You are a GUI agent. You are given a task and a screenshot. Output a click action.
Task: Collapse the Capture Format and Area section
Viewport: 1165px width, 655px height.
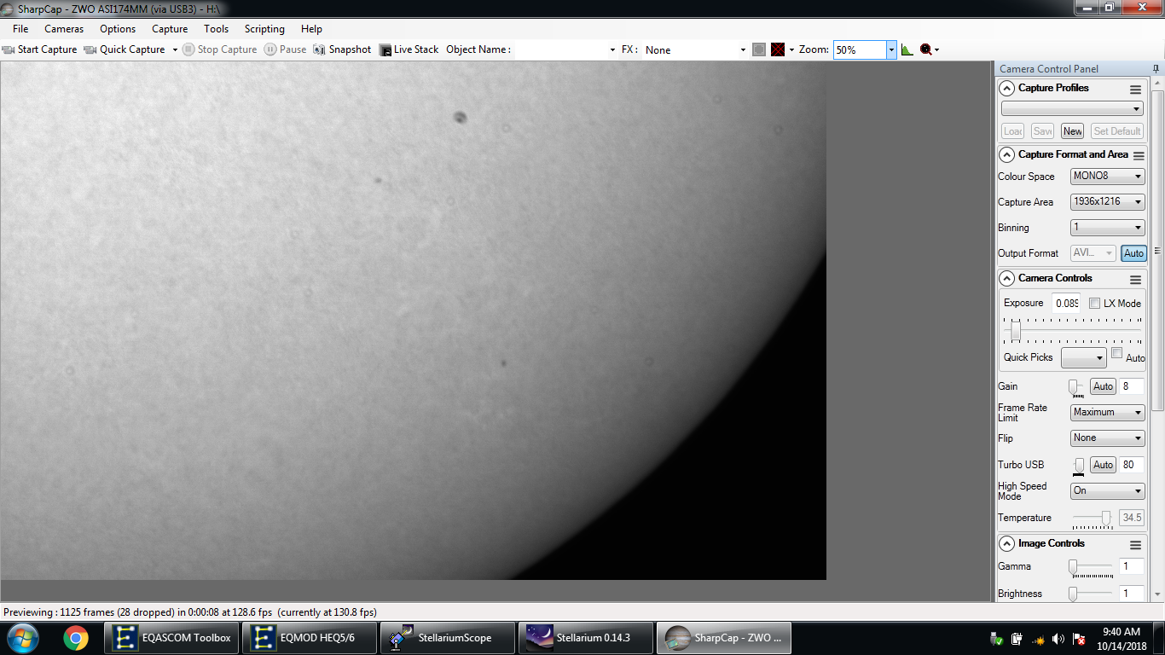[1006, 155]
